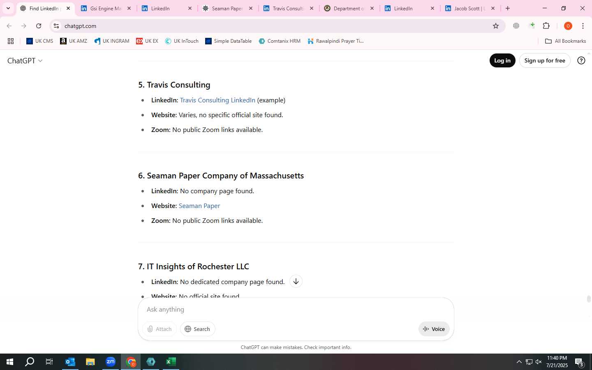Click the Attach button

pyautogui.click(x=160, y=329)
